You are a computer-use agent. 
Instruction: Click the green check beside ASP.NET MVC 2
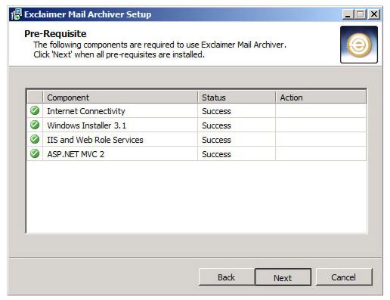point(35,153)
